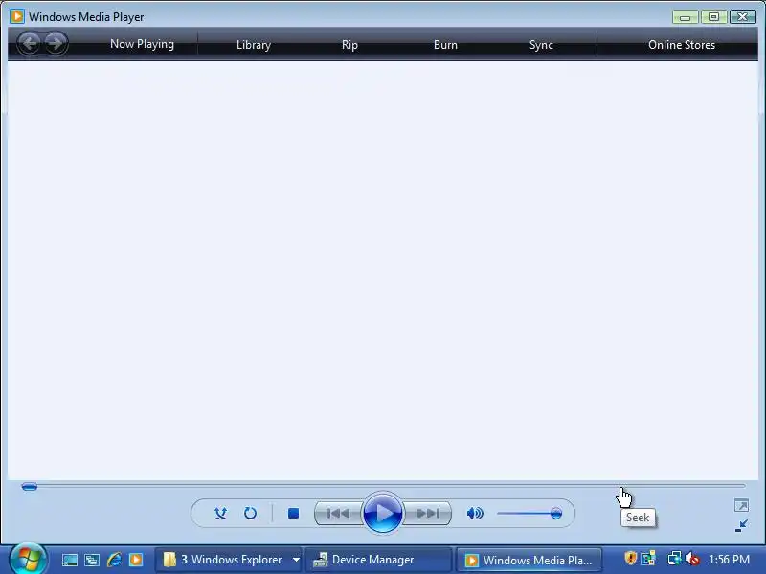
Task: Click the volume slider handle
Action: click(x=555, y=513)
